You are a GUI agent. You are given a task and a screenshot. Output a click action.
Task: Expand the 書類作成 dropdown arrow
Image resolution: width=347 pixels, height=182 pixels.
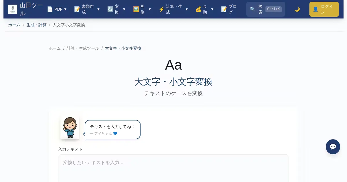[98, 9]
